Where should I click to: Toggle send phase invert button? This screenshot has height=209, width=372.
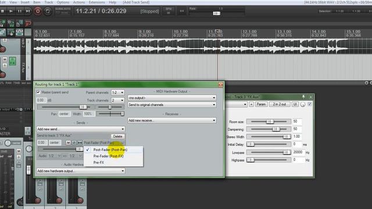tap(74, 143)
